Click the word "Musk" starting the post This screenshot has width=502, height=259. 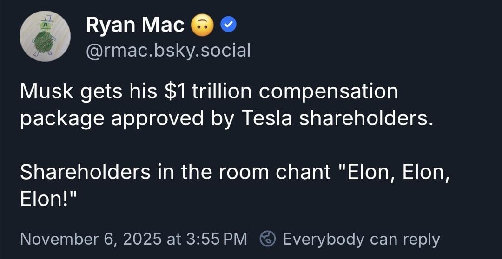coord(47,91)
